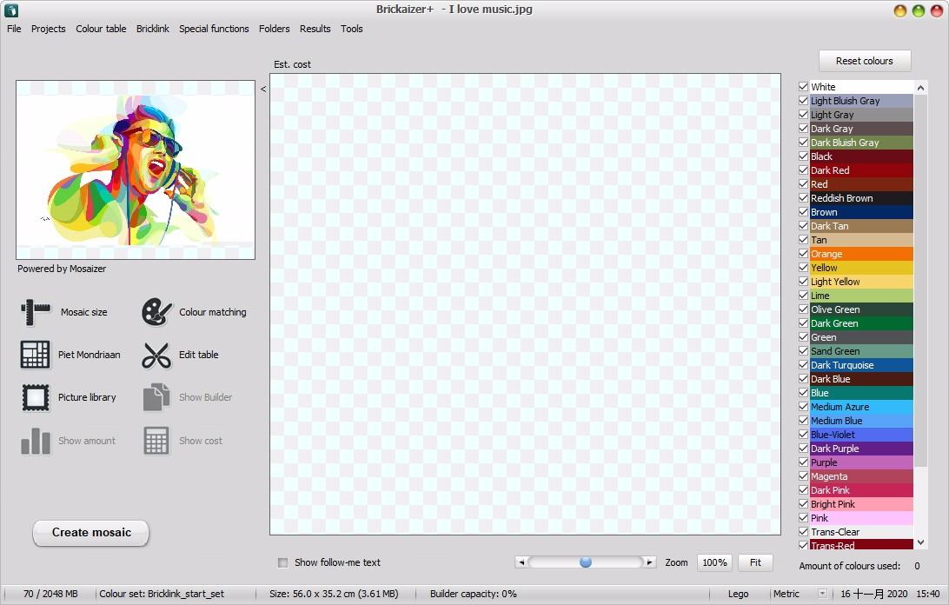Select the Dark Purple colour swatch
The height and width of the screenshot is (605, 949).
861,449
